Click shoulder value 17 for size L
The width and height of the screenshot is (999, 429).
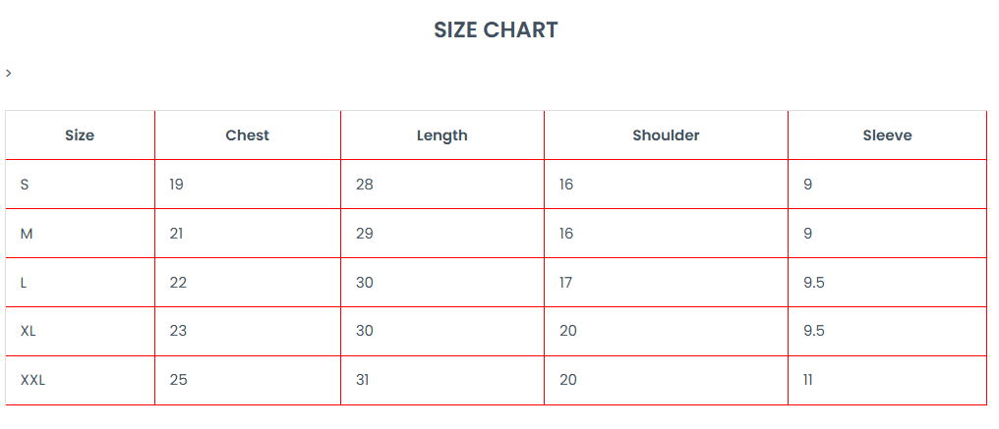(566, 283)
